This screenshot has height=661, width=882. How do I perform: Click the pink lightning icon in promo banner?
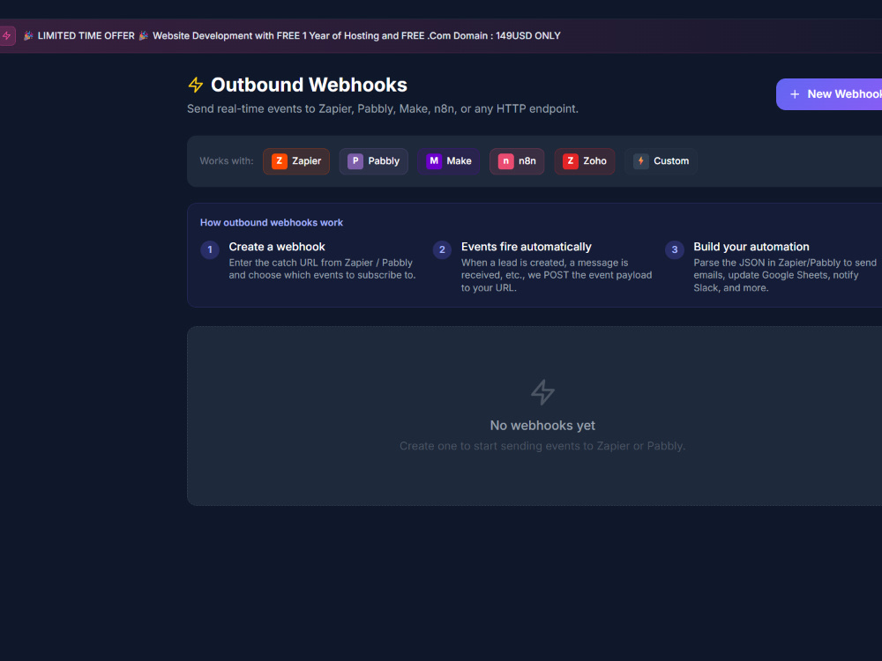point(7,36)
